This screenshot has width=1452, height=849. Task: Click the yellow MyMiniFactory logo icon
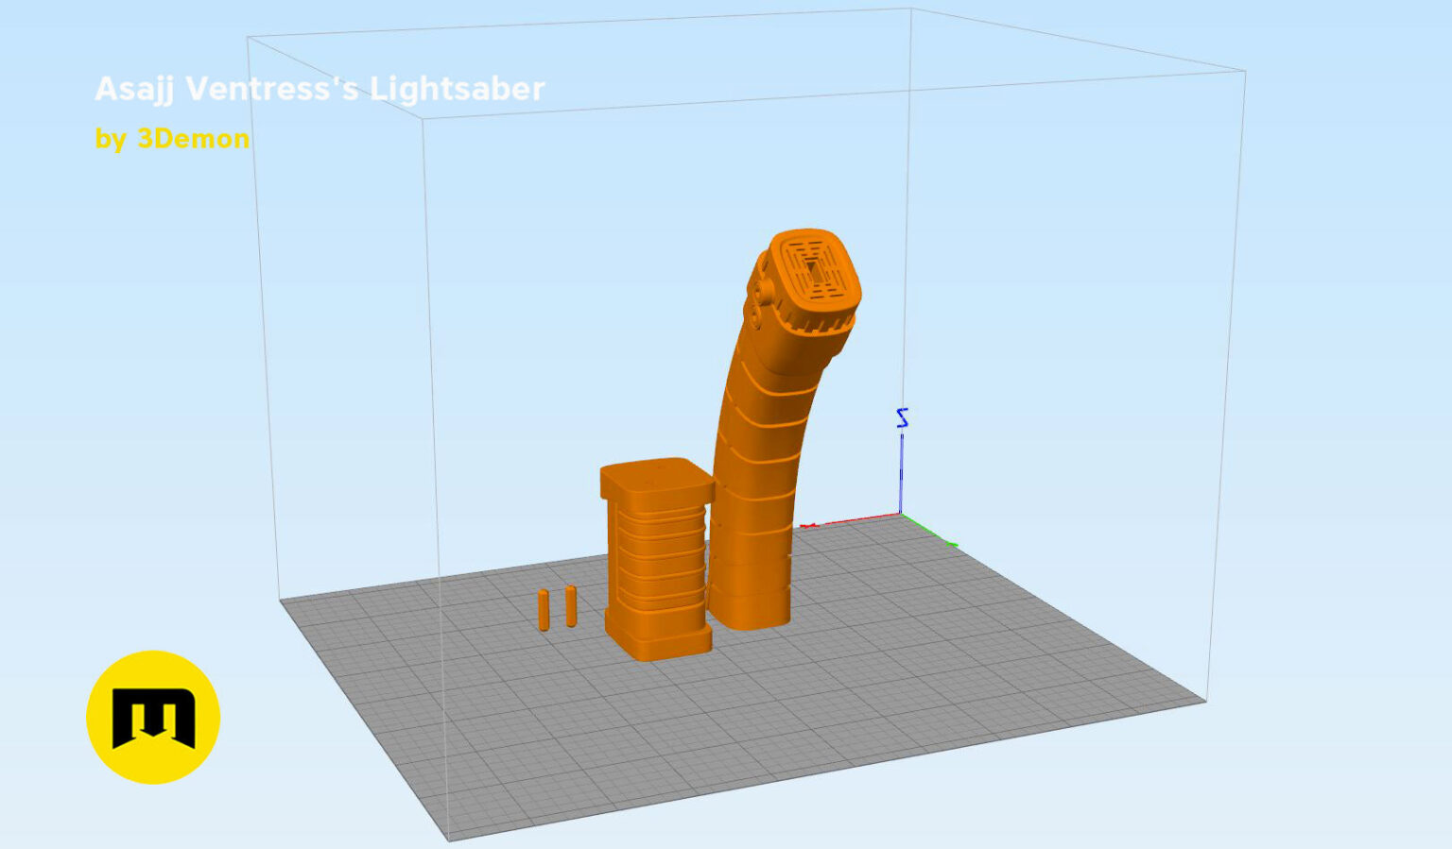[x=153, y=717]
